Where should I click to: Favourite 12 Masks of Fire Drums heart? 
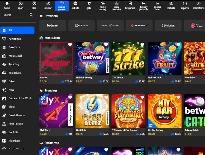pos(142,97)
